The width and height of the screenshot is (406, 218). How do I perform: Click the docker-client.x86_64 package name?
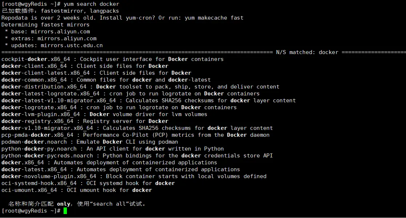click(x=34, y=66)
